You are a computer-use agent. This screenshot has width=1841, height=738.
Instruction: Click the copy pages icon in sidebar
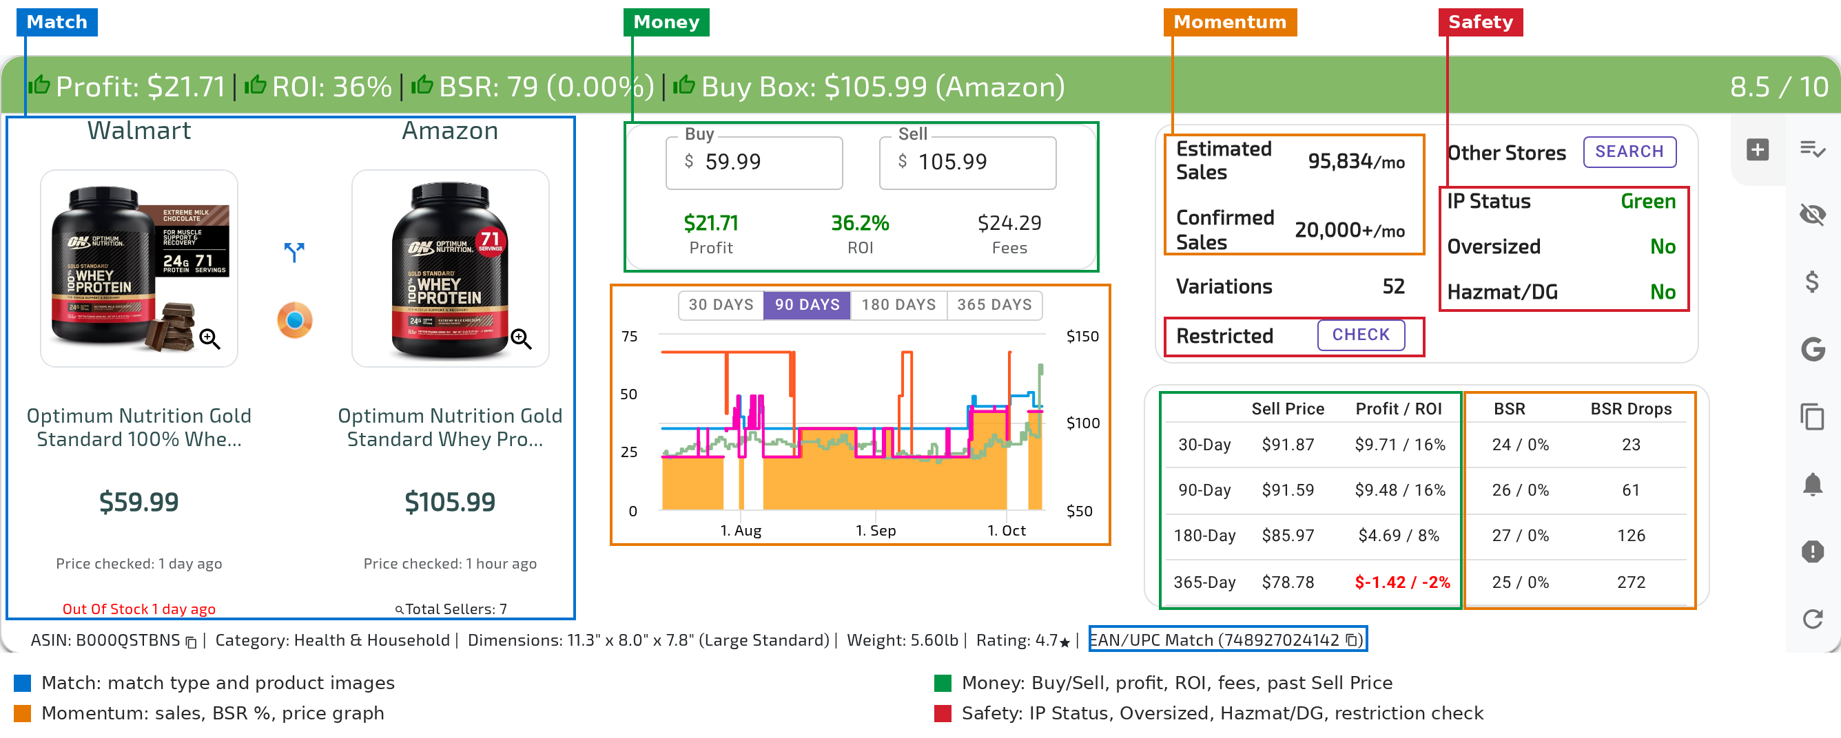pos(1813,417)
